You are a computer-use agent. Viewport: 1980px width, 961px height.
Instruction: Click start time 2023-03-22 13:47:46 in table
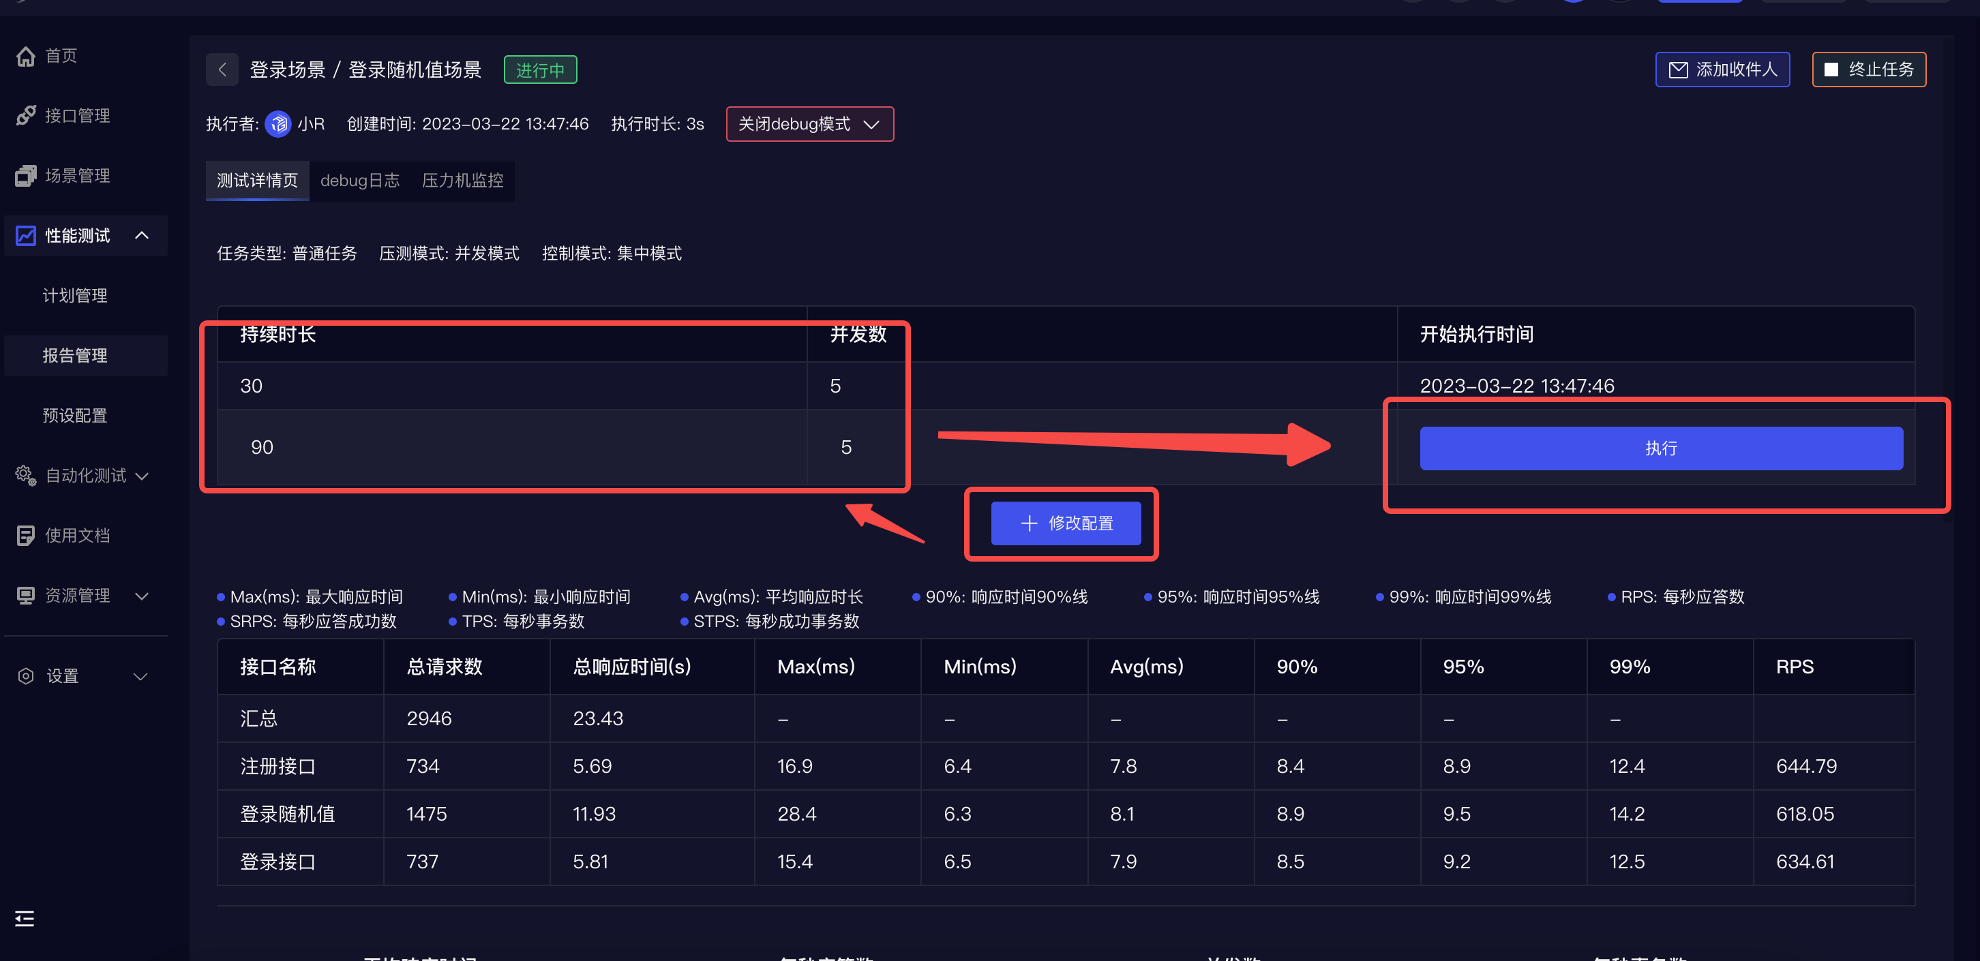pos(1516,386)
